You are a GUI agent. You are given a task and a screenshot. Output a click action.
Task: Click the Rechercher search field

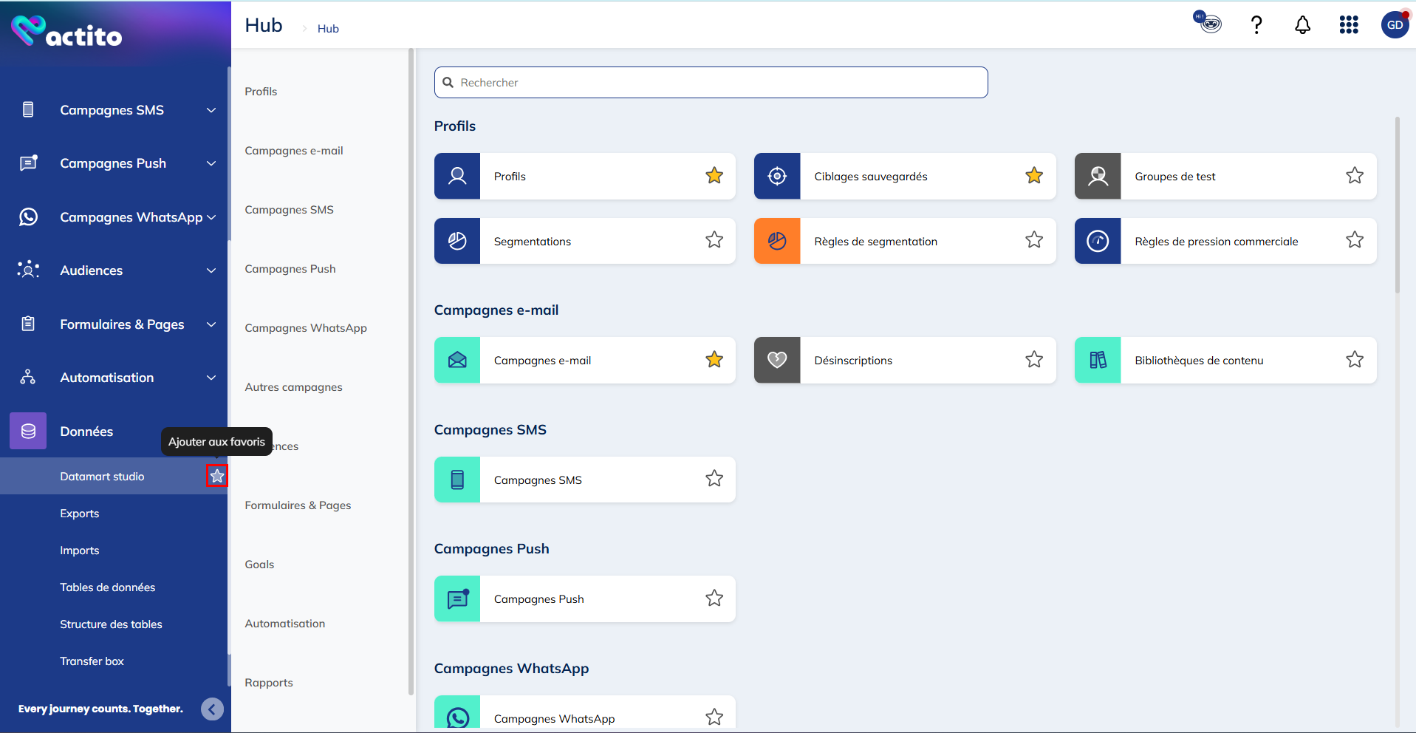(711, 83)
